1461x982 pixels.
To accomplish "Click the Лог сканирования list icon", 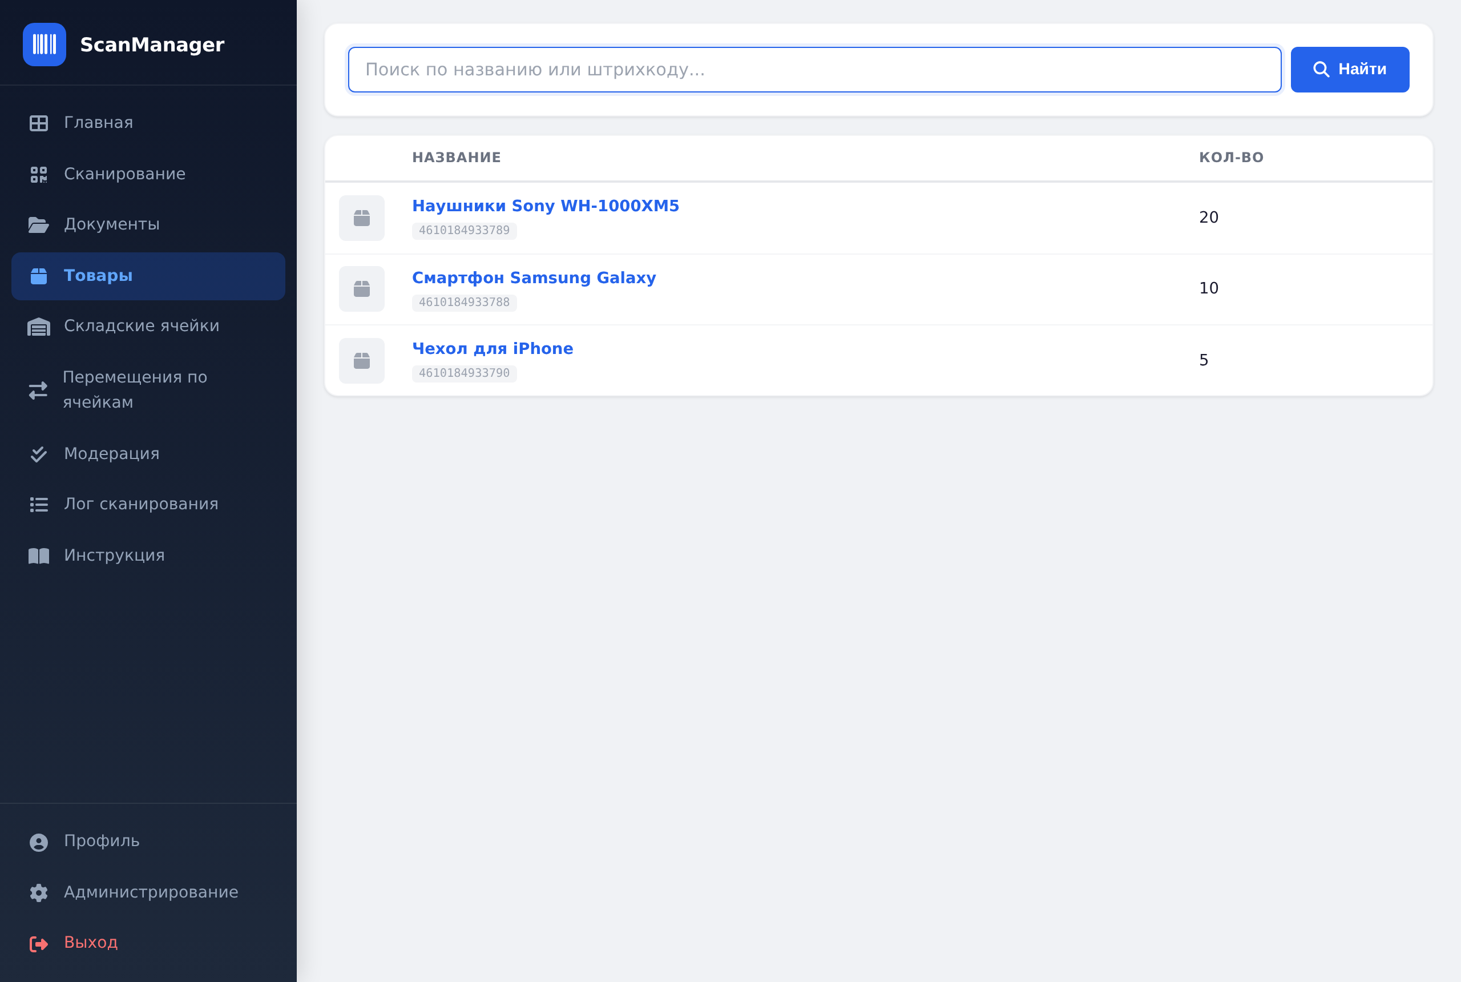I will (39, 505).
